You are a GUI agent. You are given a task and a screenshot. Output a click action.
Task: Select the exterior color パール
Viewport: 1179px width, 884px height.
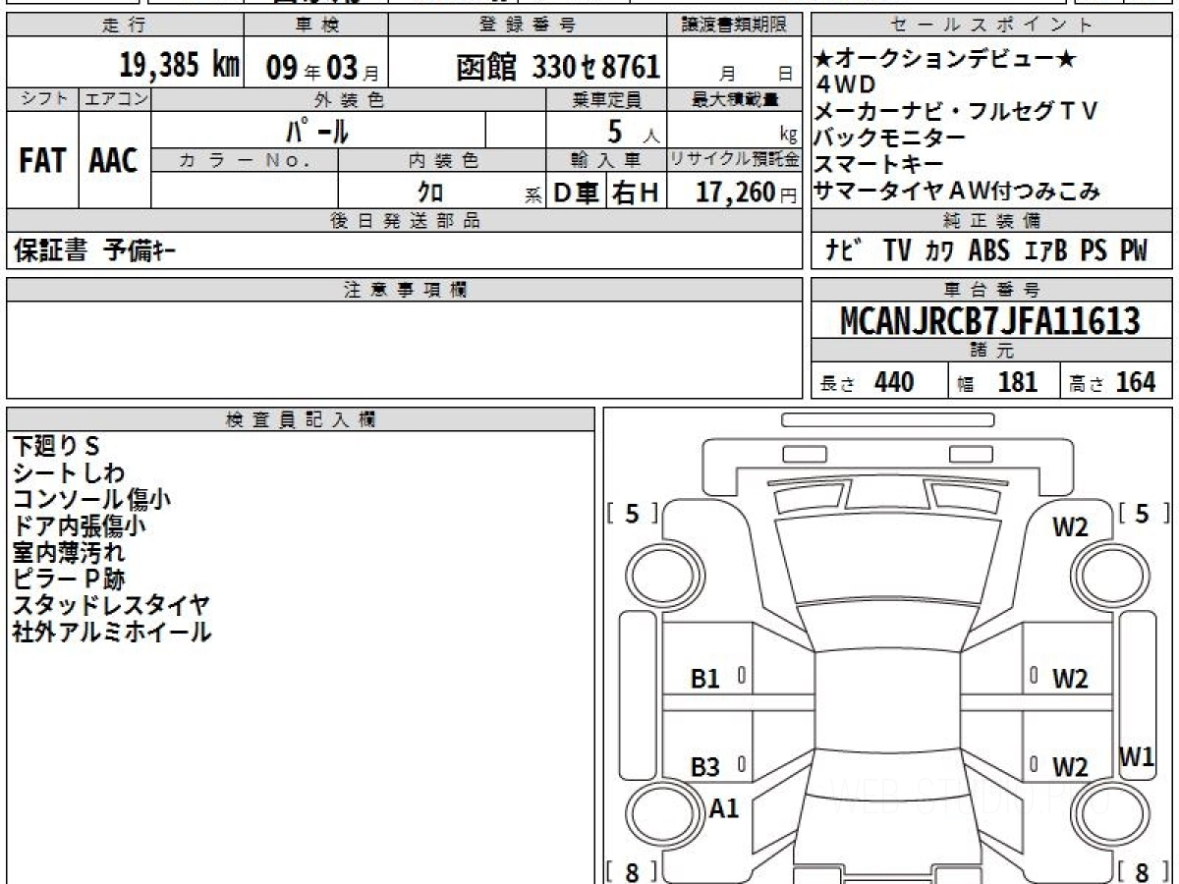pos(317,130)
